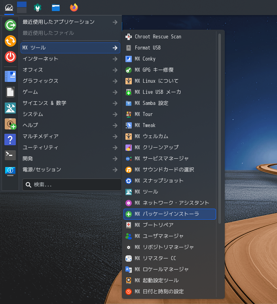The width and height of the screenshot is (277, 304).
Task: Launch Format USB
Action: [170, 47]
